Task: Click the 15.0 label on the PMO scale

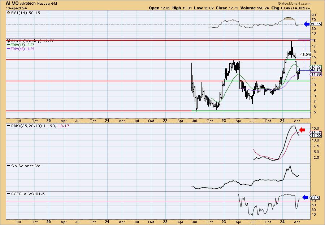Action: (315, 129)
